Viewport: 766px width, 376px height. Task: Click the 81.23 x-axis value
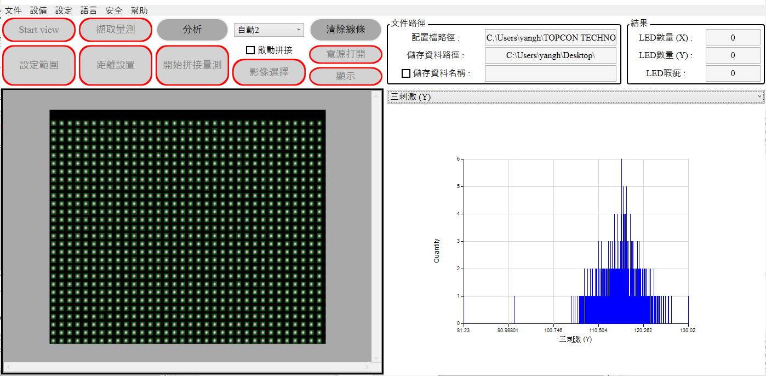coord(463,331)
